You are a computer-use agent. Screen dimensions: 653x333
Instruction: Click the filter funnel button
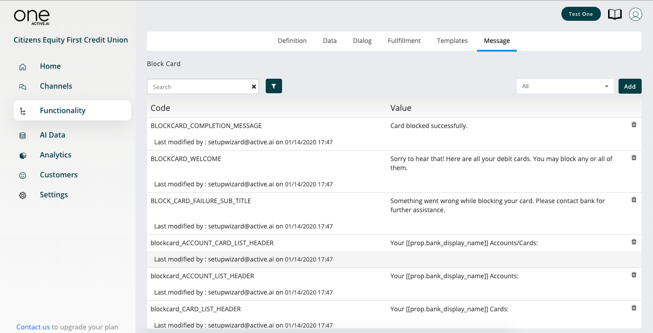[274, 86]
